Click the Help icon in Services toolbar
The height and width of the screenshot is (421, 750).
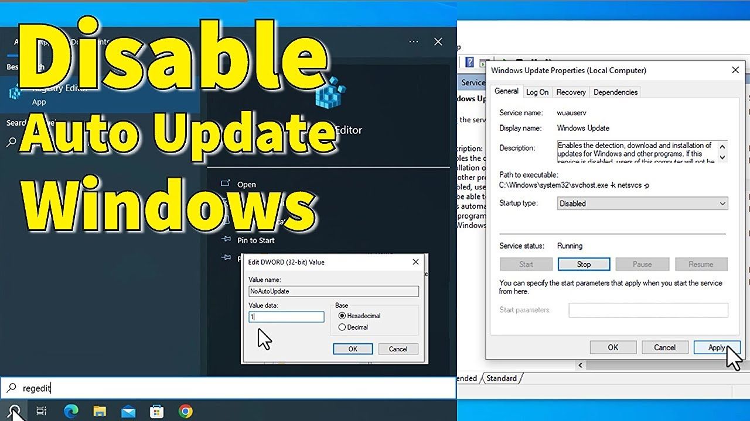(x=469, y=63)
